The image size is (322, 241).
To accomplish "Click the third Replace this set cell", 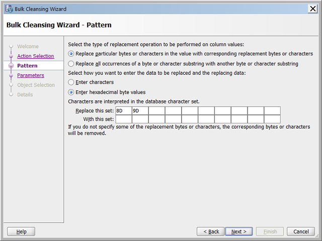I will 156,111.
